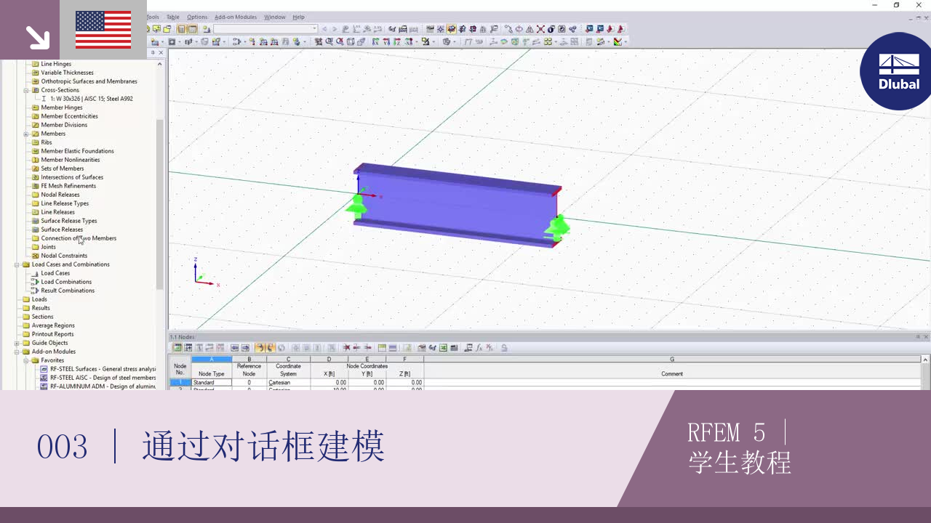The height and width of the screenshot is (523, 931).
Task: Click Coordinate System cell 'Cartesian' row 1
Action: coord(289,383)
